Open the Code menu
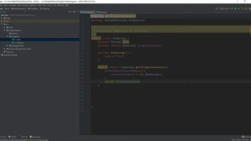Image resolution: width=251 pixels, height=141 pixels. (19, 5)
